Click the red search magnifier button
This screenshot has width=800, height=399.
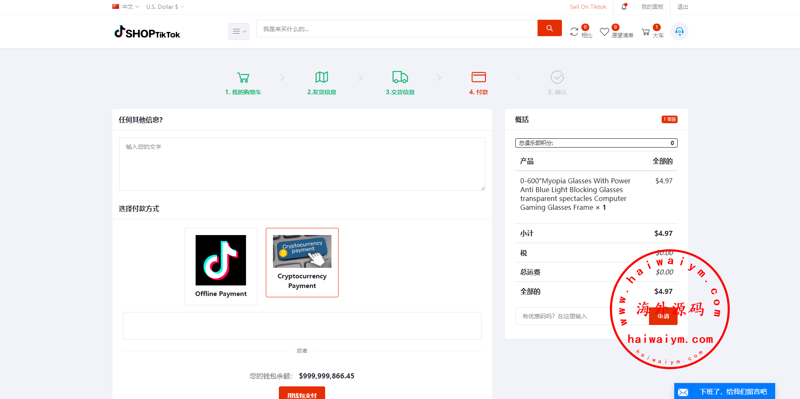tap(549, 28)
